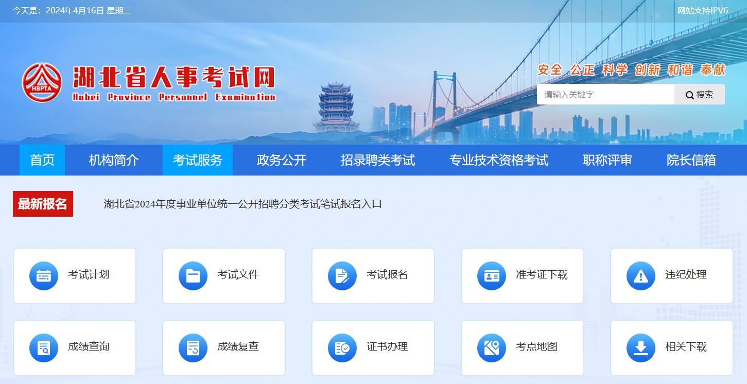Open the 机构简介 menu item

click(114, 160)
